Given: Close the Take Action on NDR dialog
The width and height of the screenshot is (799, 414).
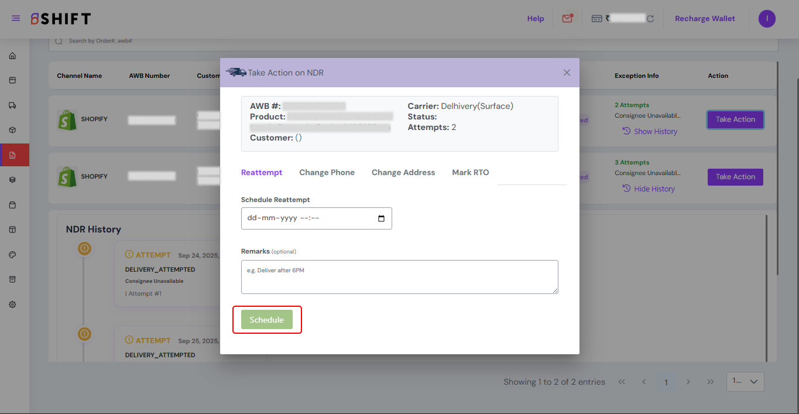Looking at the screenshot, I should [567, 73].
